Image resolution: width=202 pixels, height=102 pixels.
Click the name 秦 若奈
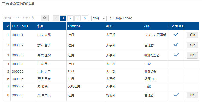(x=43, y=86)
